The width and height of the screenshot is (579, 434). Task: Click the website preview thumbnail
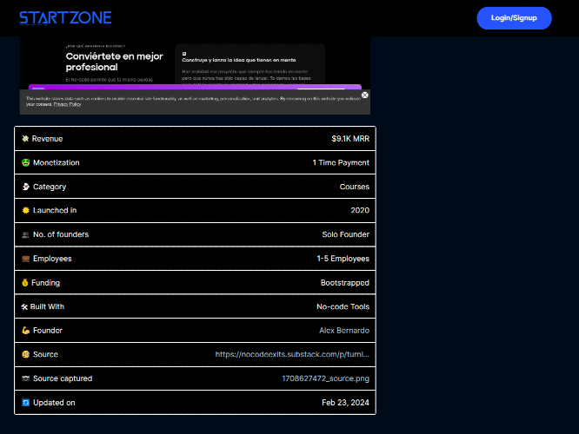click(195, 76)
